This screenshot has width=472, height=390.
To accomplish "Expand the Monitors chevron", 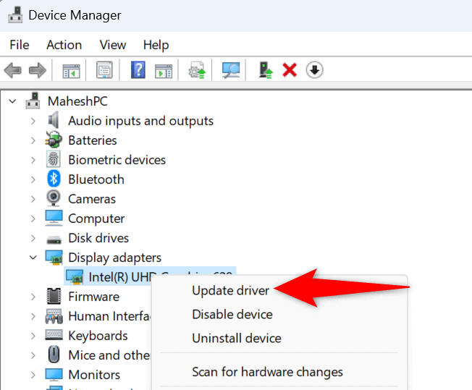I will click(x=33, y=375).
